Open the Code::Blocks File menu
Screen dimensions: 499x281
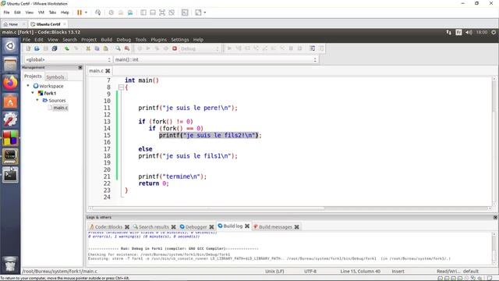27,40
